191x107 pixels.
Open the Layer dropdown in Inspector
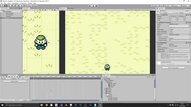185,13
